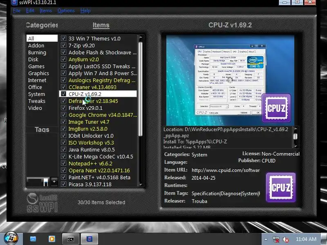This screenshot has height=245, width=327.
Task: Click the CPU-Z icon beside item details
Action: pos(281,187)
